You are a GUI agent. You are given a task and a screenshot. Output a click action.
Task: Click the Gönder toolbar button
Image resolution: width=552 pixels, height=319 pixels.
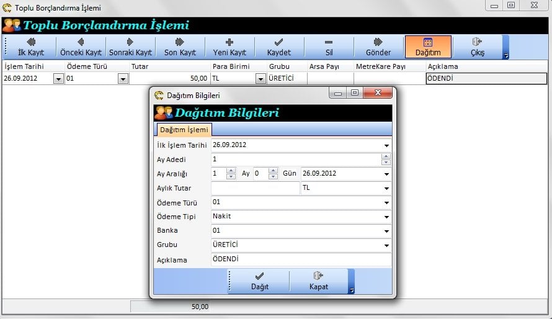point(378,47)
